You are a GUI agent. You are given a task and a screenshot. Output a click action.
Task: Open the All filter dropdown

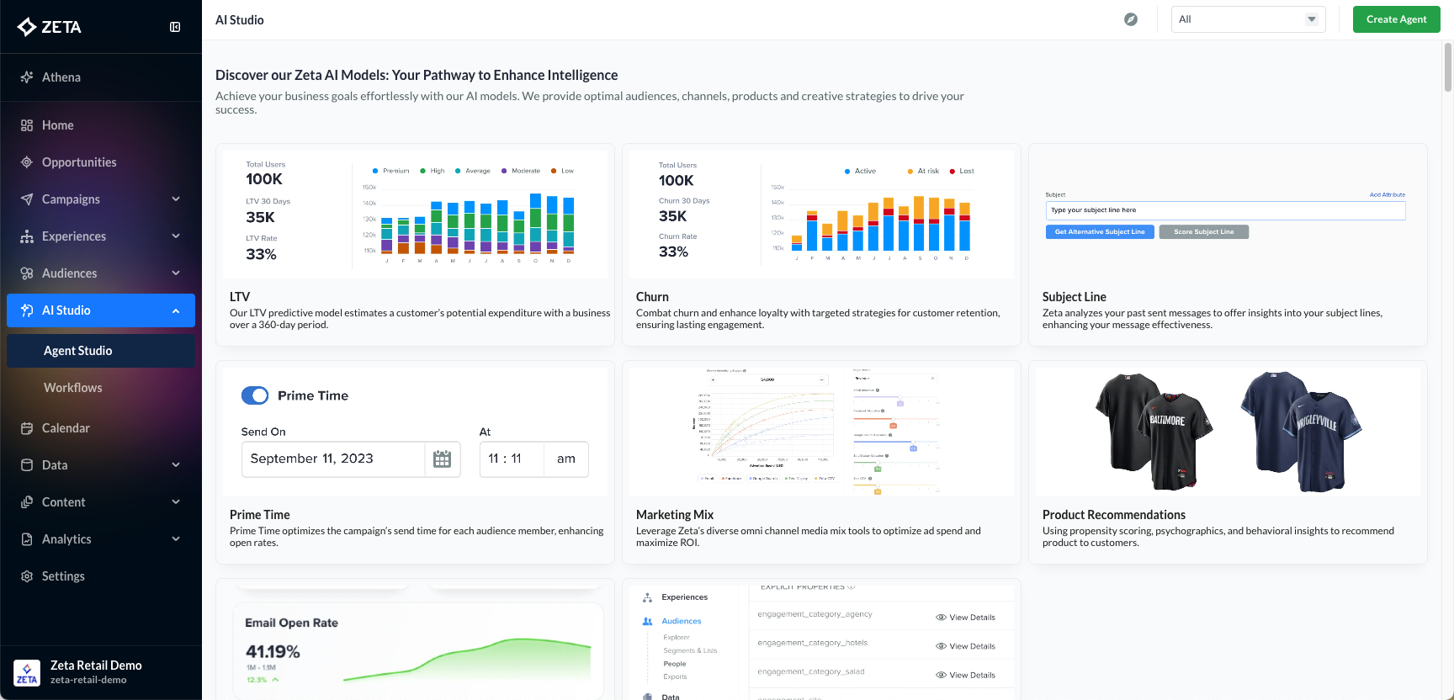[x=1248, y=19]
